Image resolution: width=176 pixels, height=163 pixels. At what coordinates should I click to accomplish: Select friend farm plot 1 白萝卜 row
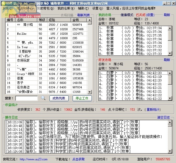[133, 73]
